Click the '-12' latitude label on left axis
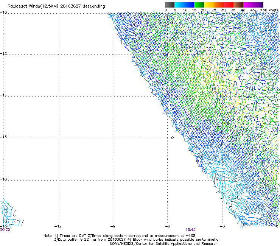This screenshot has width=280, height=246. click(x=3, y=54)
